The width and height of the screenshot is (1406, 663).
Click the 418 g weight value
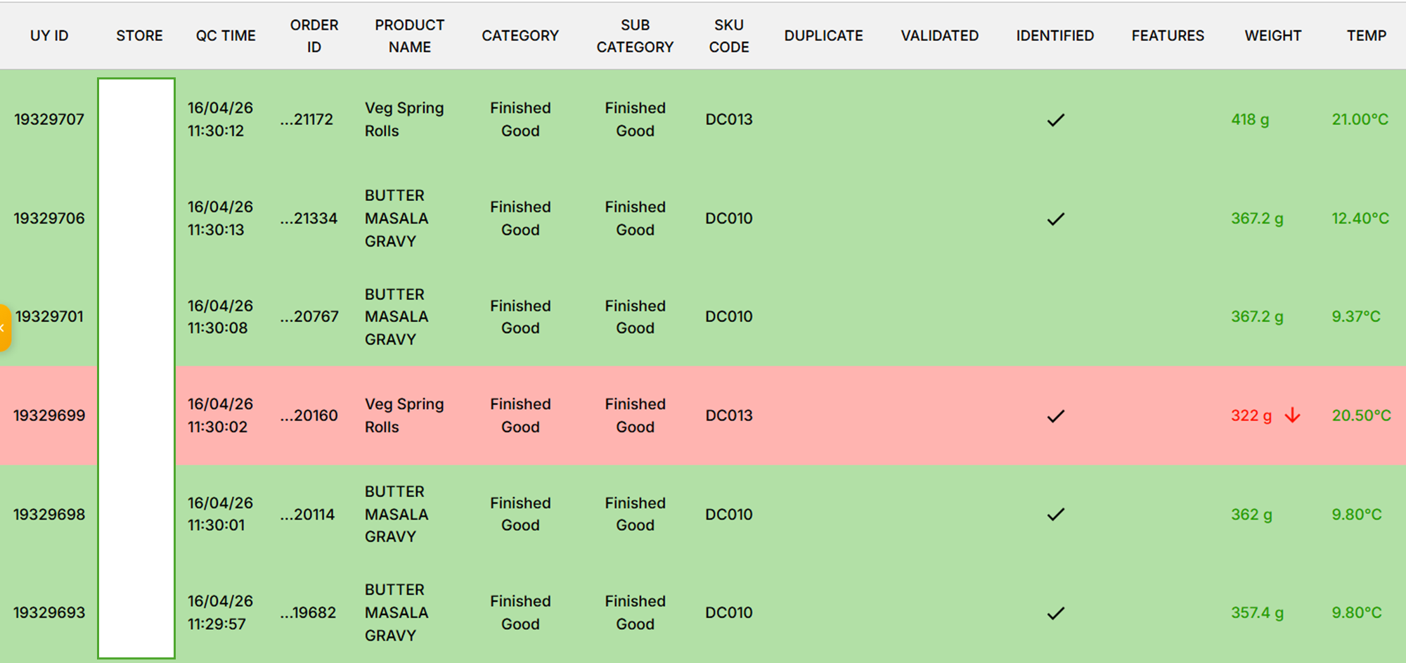click(x=1250, y=120)
